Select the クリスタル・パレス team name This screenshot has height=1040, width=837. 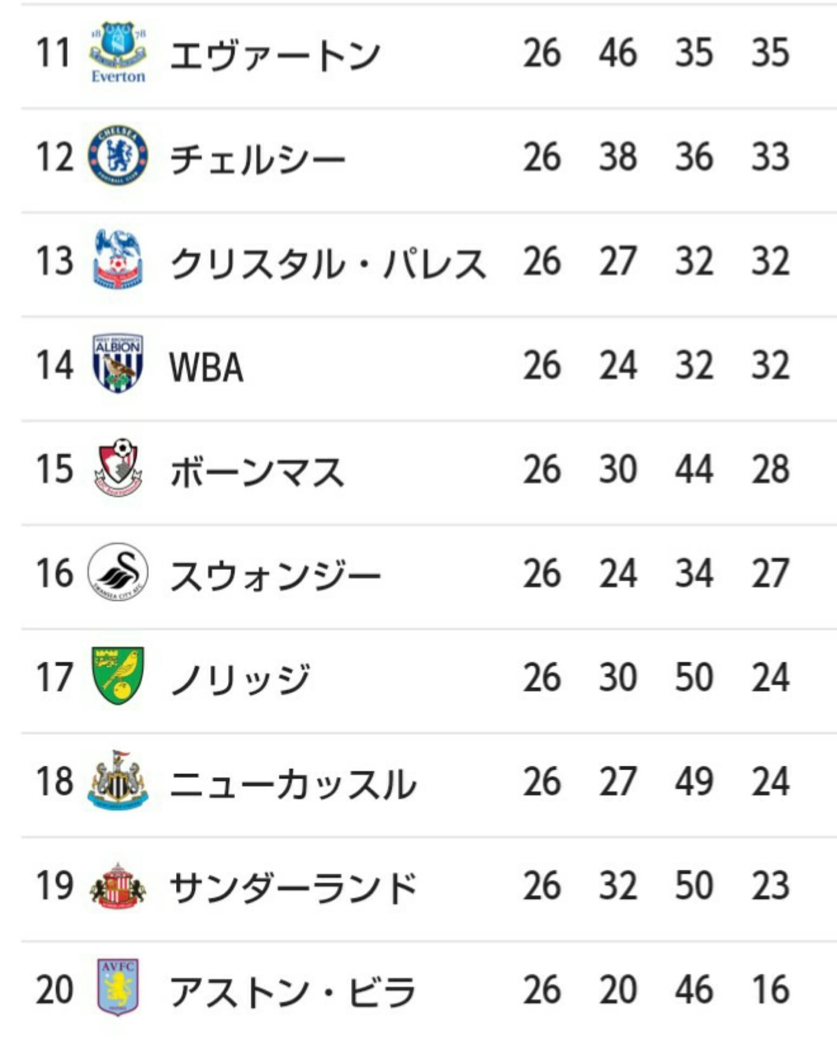(x=328, y=263)
